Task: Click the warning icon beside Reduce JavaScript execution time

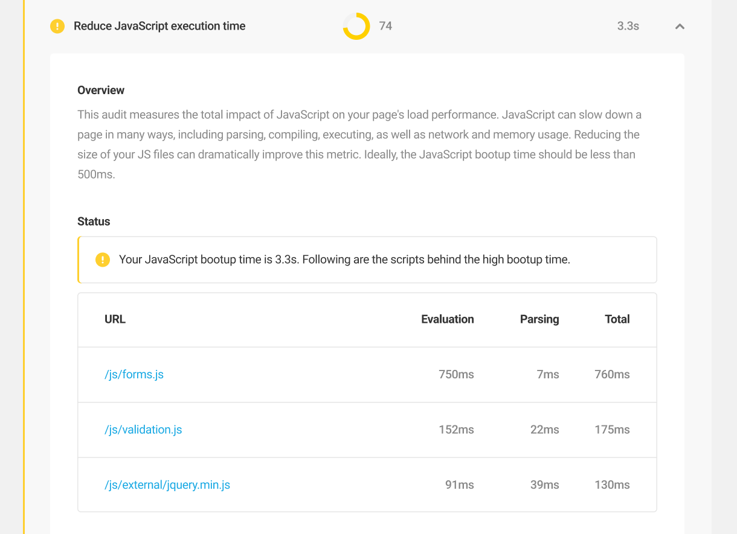Action: pyautogui.click(x=57, y=26)
